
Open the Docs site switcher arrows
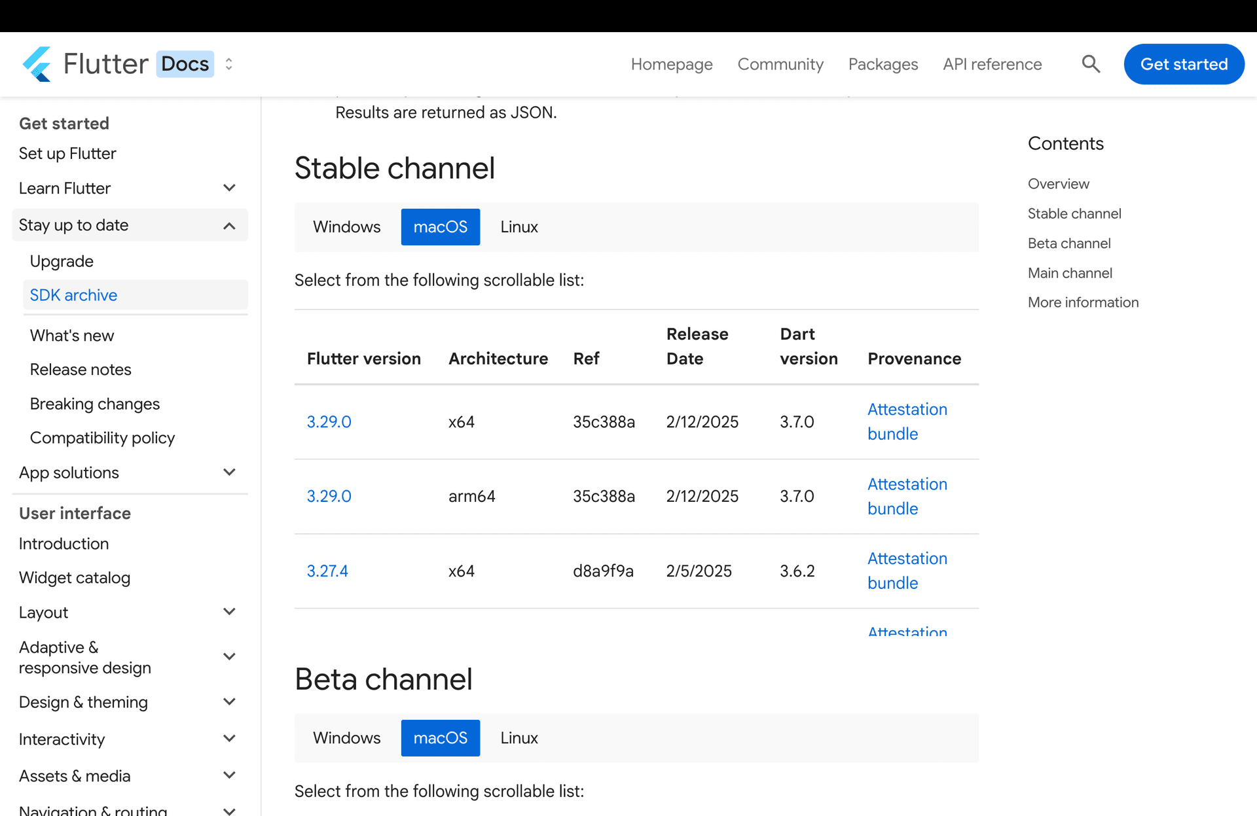(x=228, y=64)
